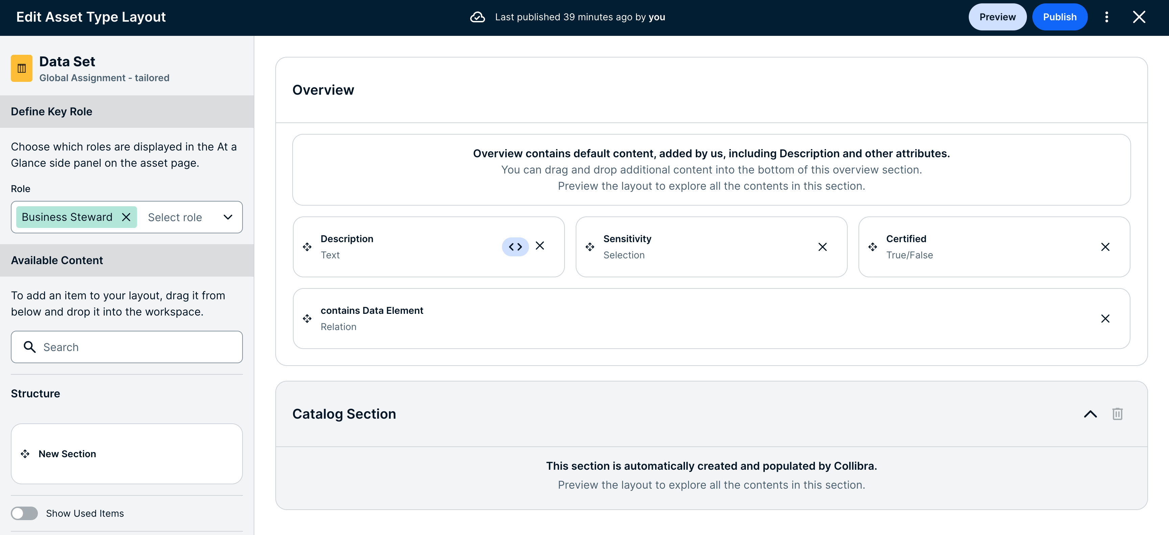The image size is (1169, 535).
Task: Open the Select role dropdown arrow
Action: [228, 217]
